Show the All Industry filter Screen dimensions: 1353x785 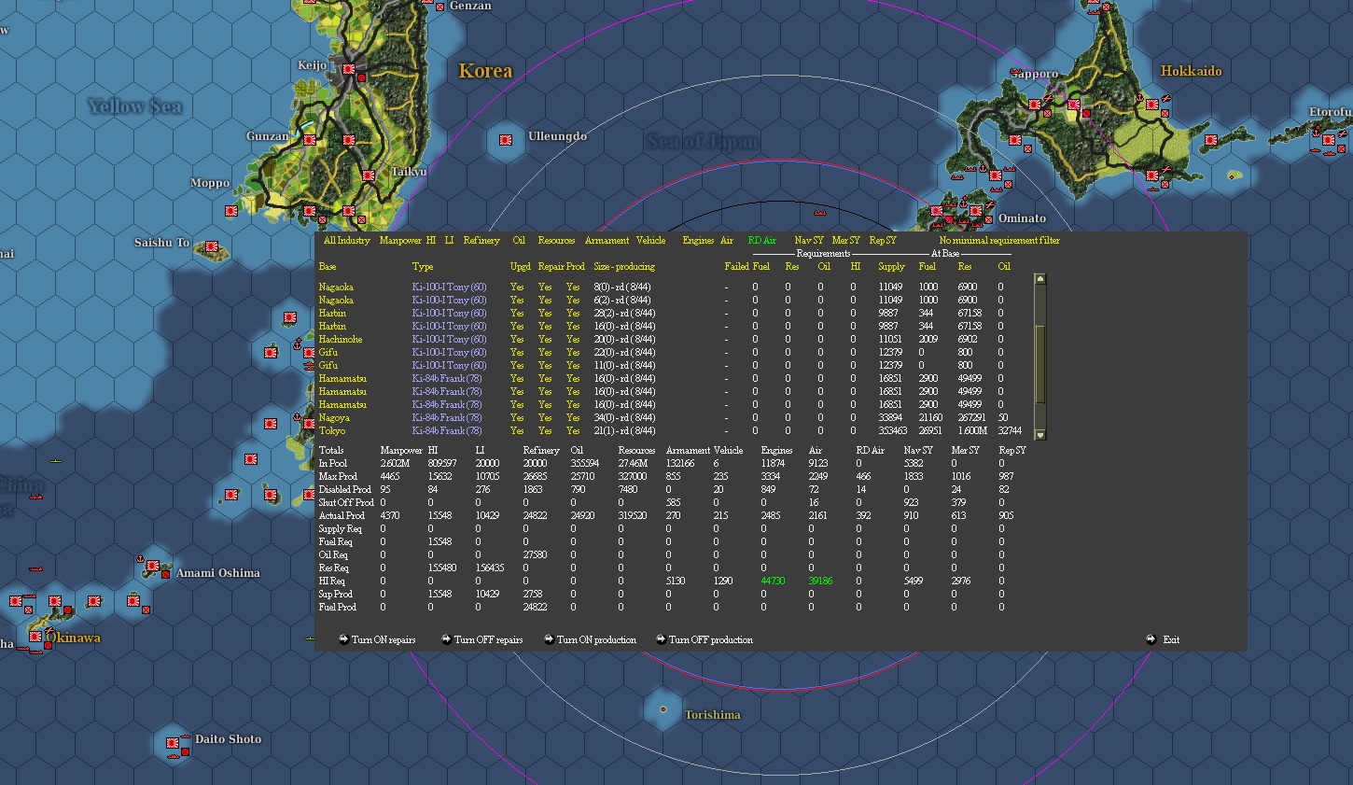pyautogui.click(x=347, y=241)
